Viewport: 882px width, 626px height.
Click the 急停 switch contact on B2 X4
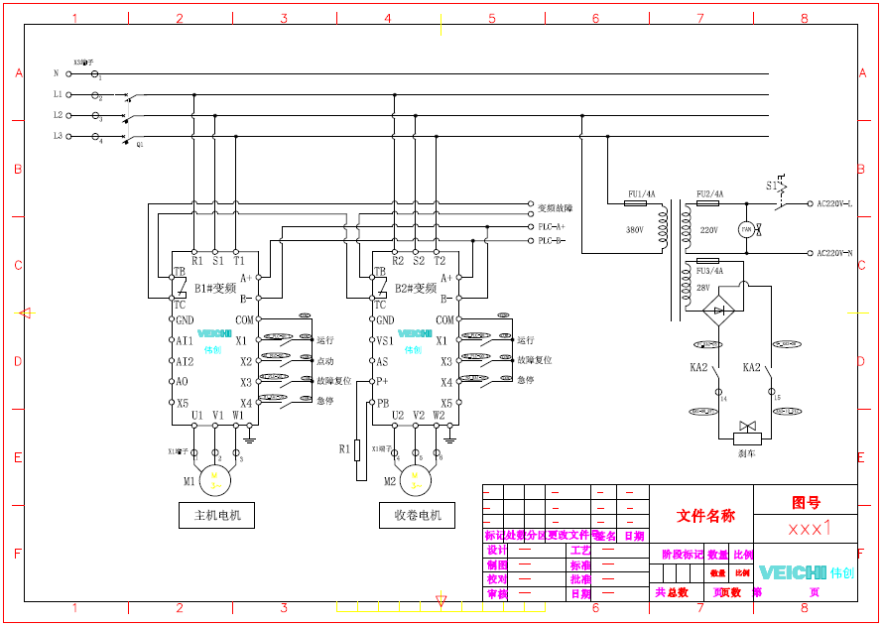pos(488,380)
